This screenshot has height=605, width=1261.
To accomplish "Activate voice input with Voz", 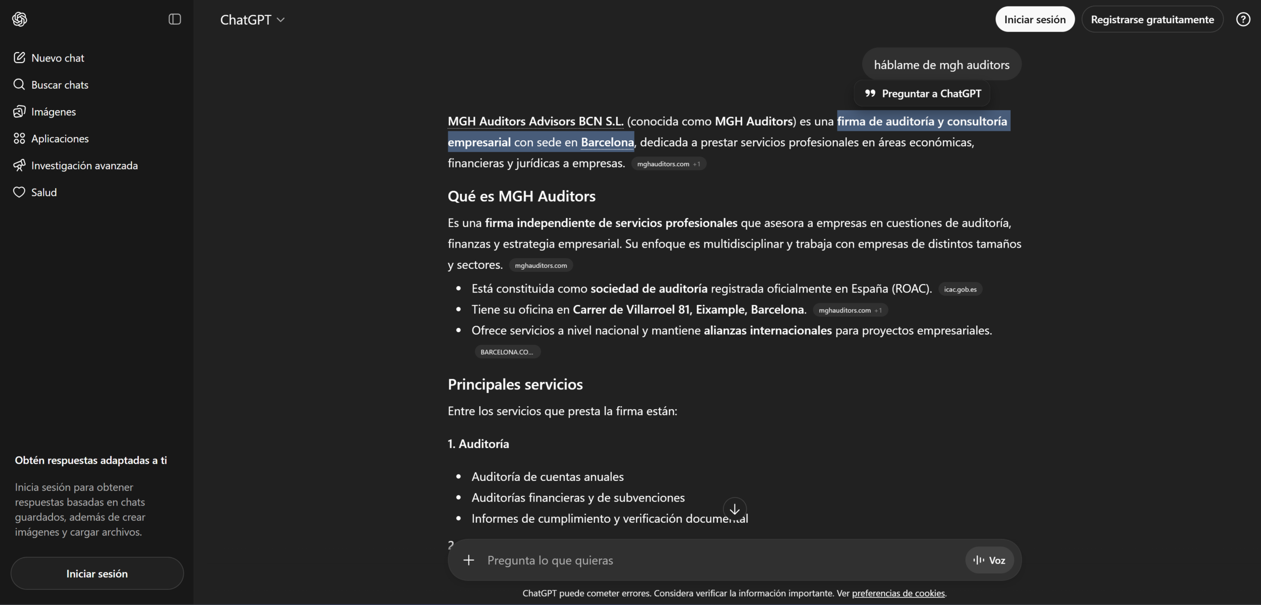I will pyautogui.click(x=989, y=560).
